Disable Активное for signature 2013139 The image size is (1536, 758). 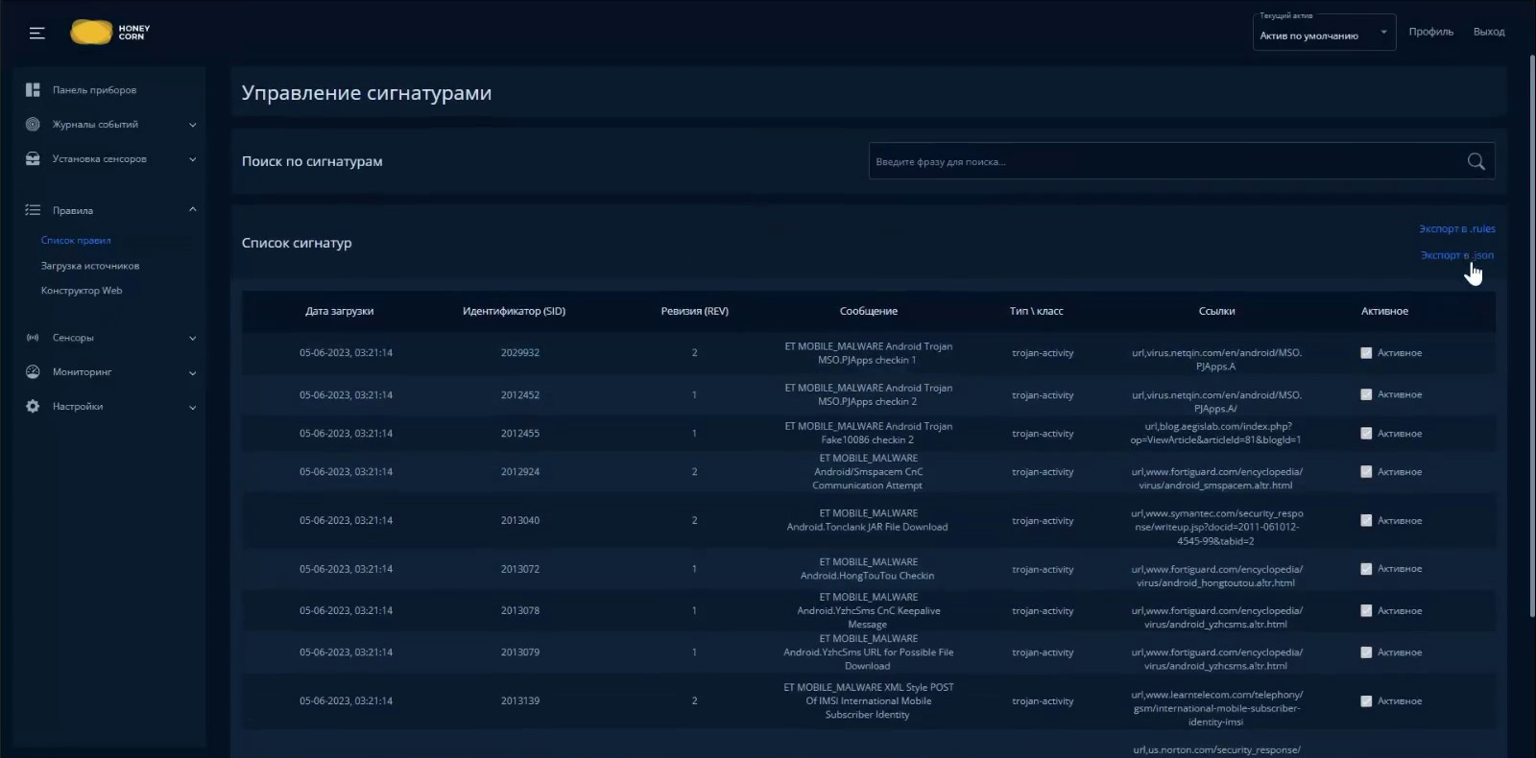tap(1366, 701)
